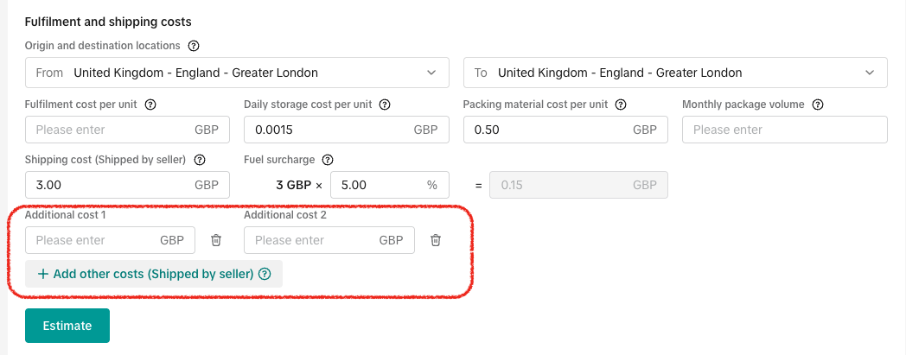Click help icon beside Shipping cost (Shipped by seller)
906x355 pixels.
point(200,160)
